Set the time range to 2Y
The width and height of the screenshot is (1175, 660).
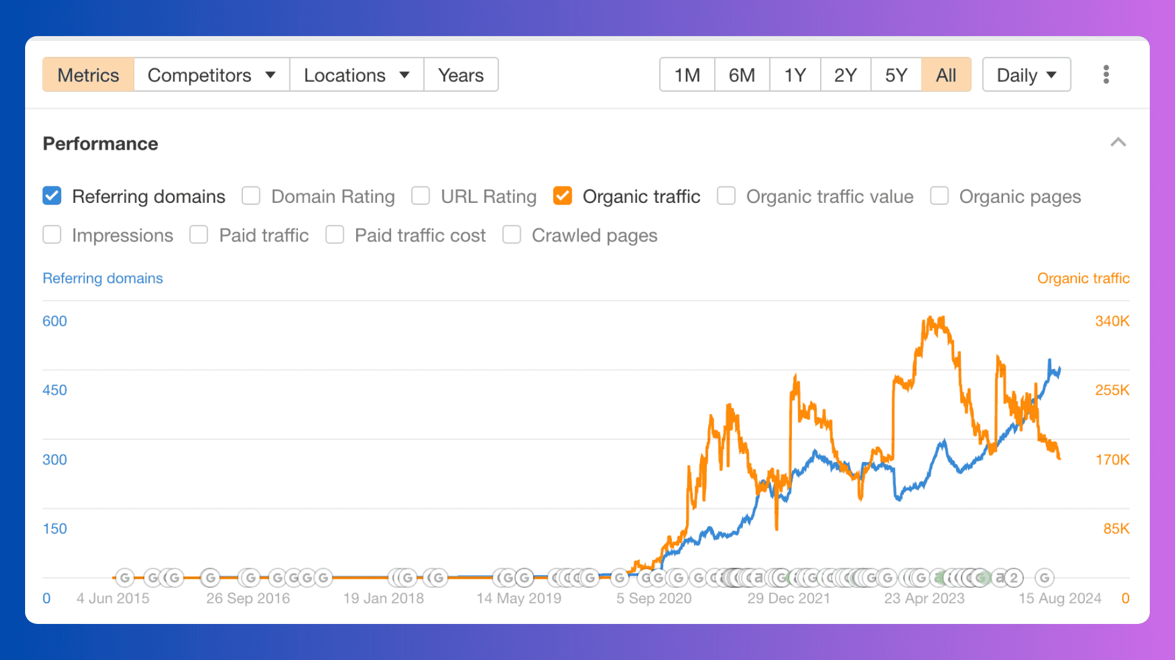coord(845,75)
